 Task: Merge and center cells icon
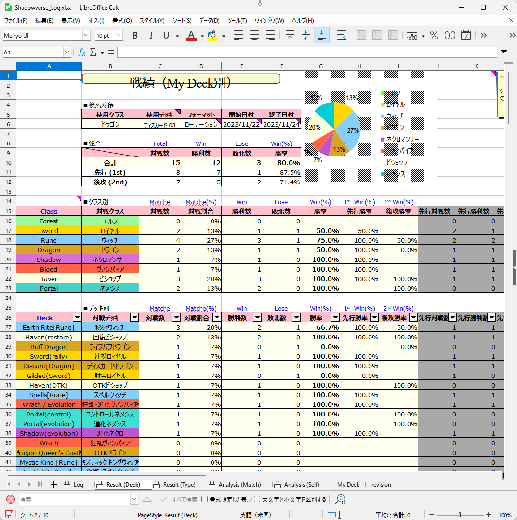(361, 36)
